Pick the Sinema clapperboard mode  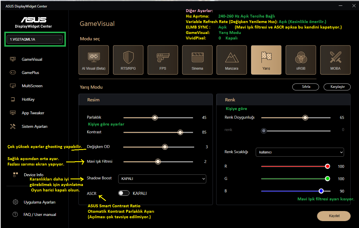click(x=197, y=60)
